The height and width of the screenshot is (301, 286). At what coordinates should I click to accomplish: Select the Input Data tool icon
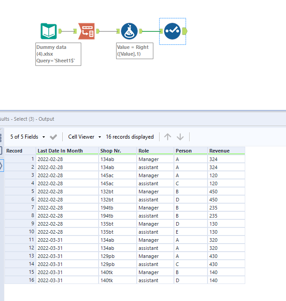49,31
